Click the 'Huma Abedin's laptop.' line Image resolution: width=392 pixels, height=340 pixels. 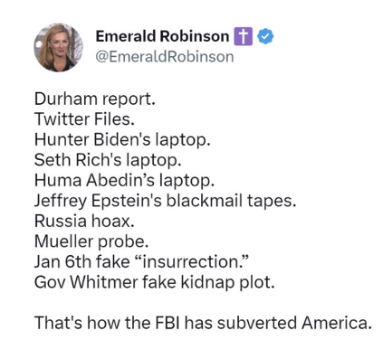tap(124, 180)
